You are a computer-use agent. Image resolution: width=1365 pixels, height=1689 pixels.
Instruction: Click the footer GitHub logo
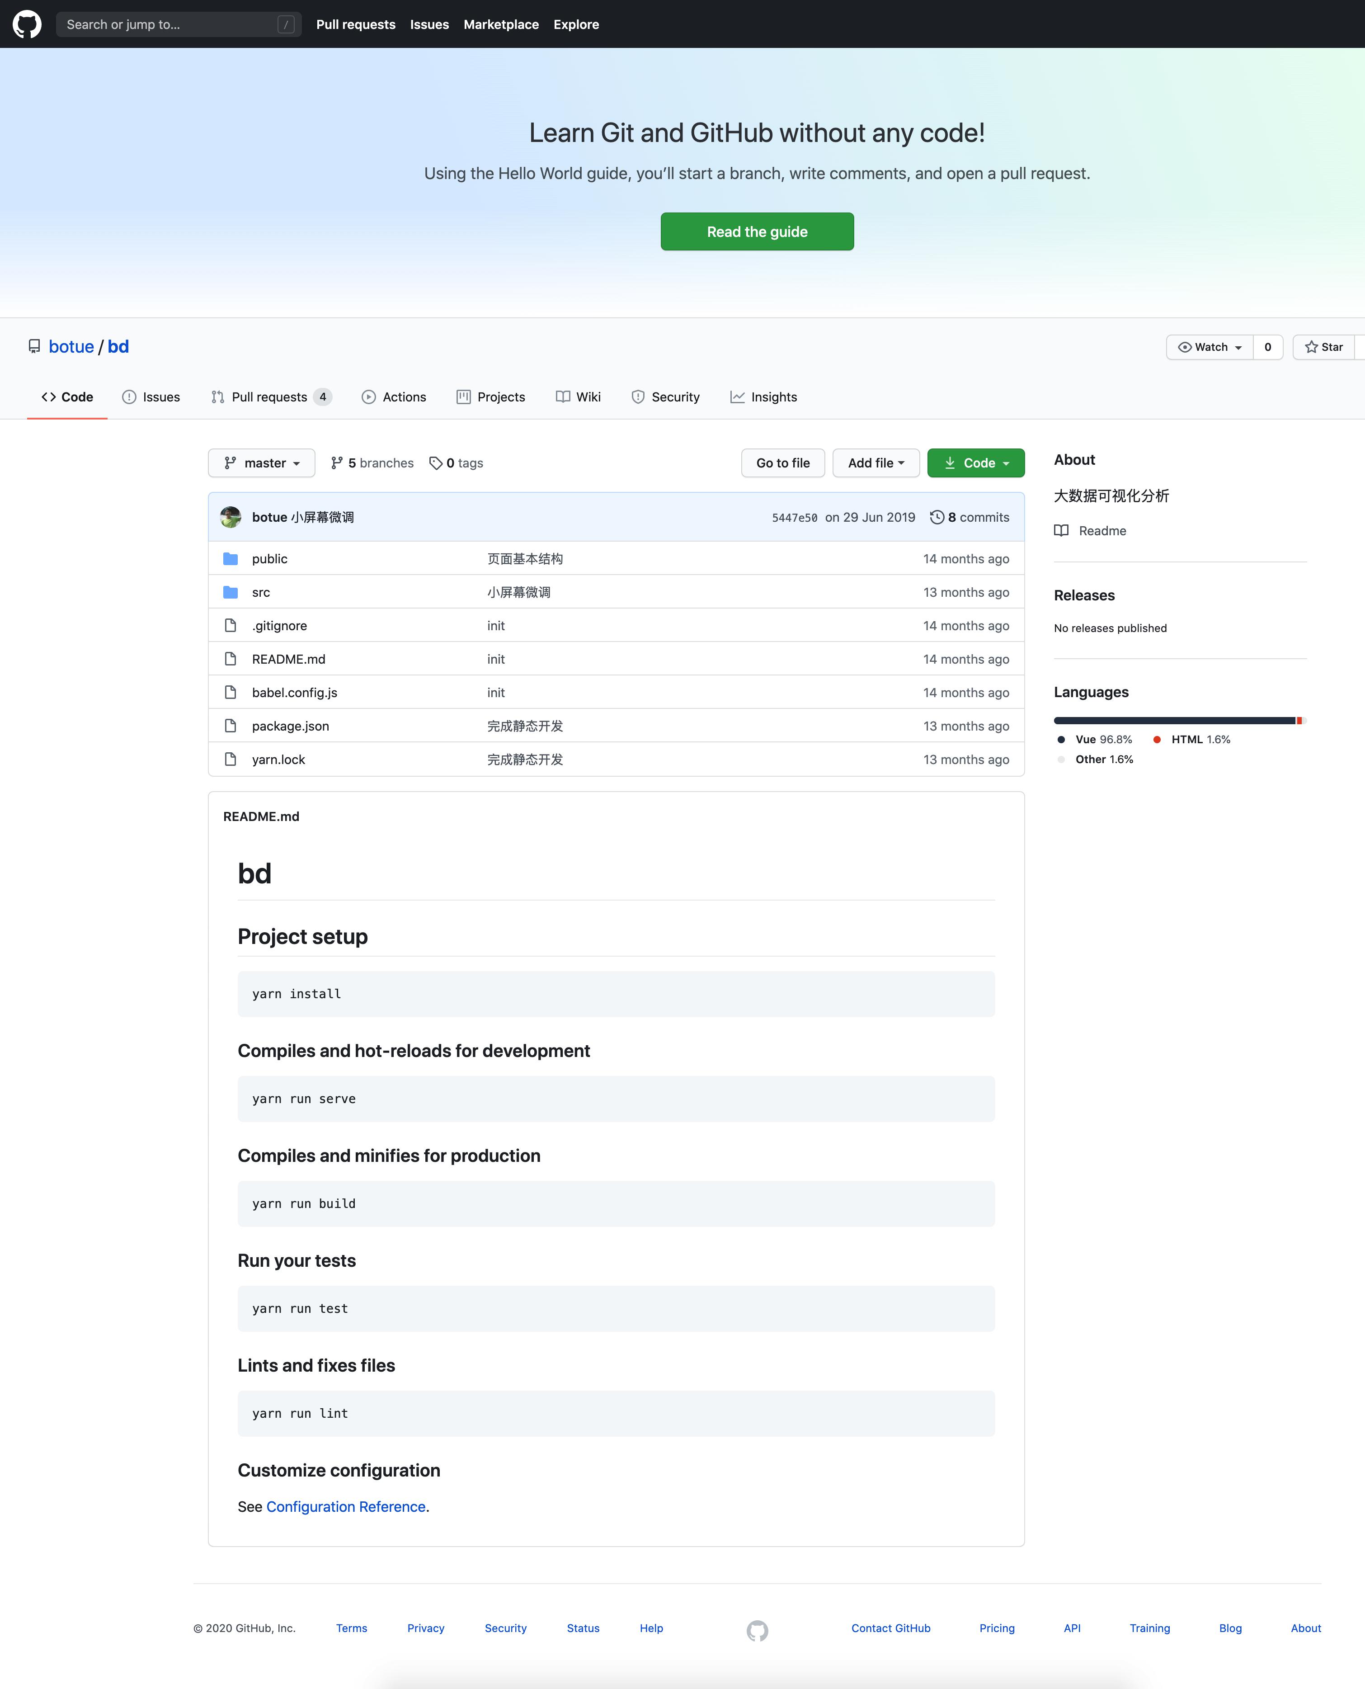(757, 1630)
